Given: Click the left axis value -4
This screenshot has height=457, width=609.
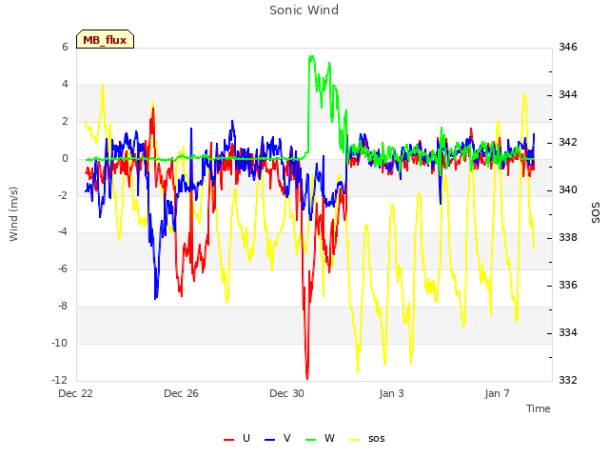Looking at the screenshot, I should (62, 232).
